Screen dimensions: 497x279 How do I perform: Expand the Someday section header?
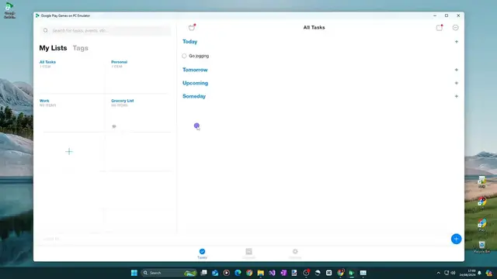point(194,96)
